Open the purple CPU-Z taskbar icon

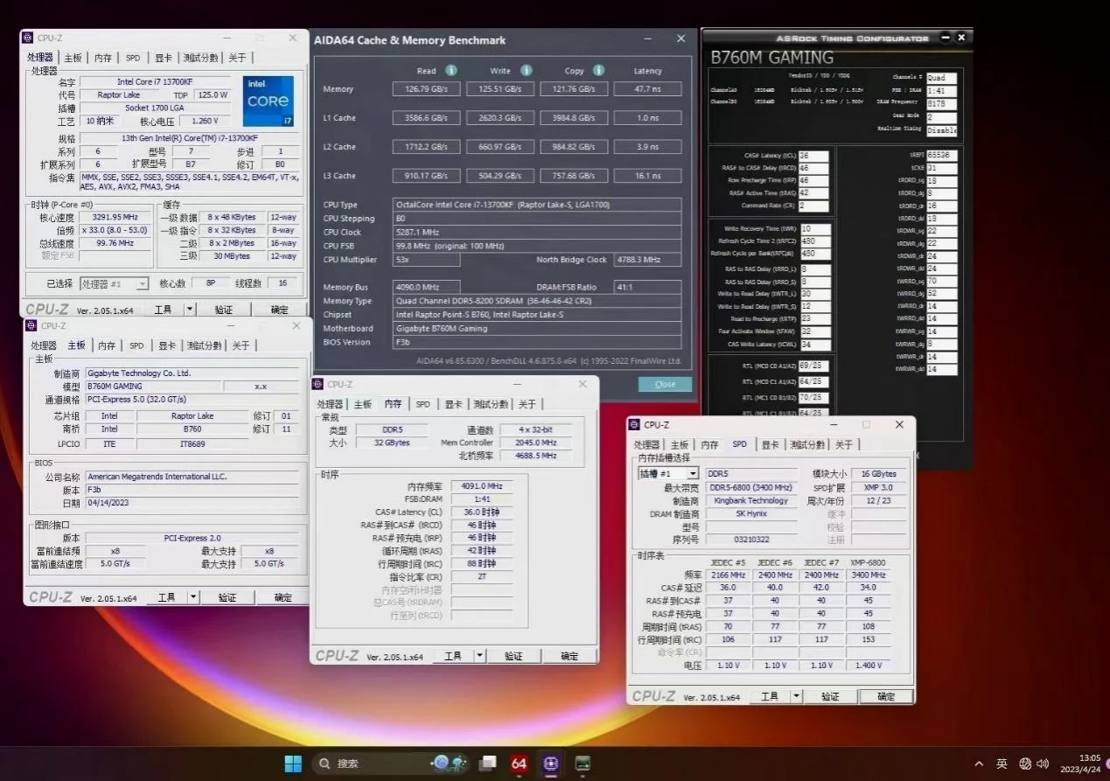(551, 764)
